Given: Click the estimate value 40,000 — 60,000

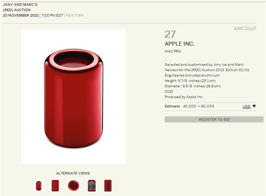Looking at the screenshot, I should pyautogui.click(x=198, y=106).
